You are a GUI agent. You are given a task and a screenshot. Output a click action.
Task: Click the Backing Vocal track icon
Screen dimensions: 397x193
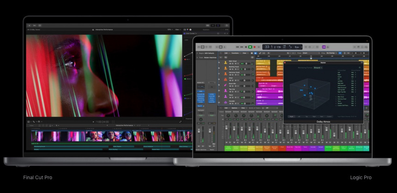[x=226, y=68]
